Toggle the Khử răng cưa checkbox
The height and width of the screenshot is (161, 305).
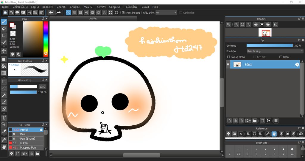point(123,12)
